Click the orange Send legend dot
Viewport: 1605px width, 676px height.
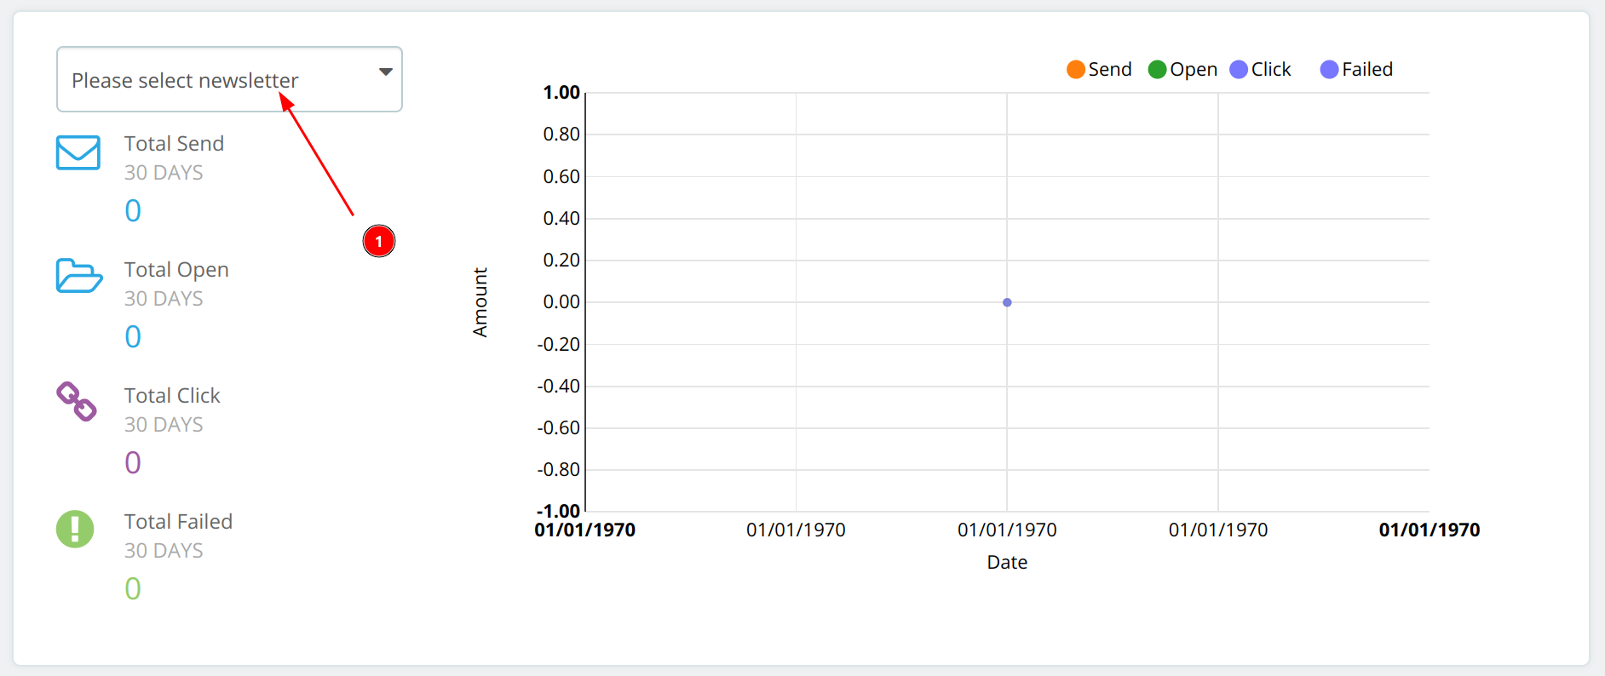tap(1076, 70)
